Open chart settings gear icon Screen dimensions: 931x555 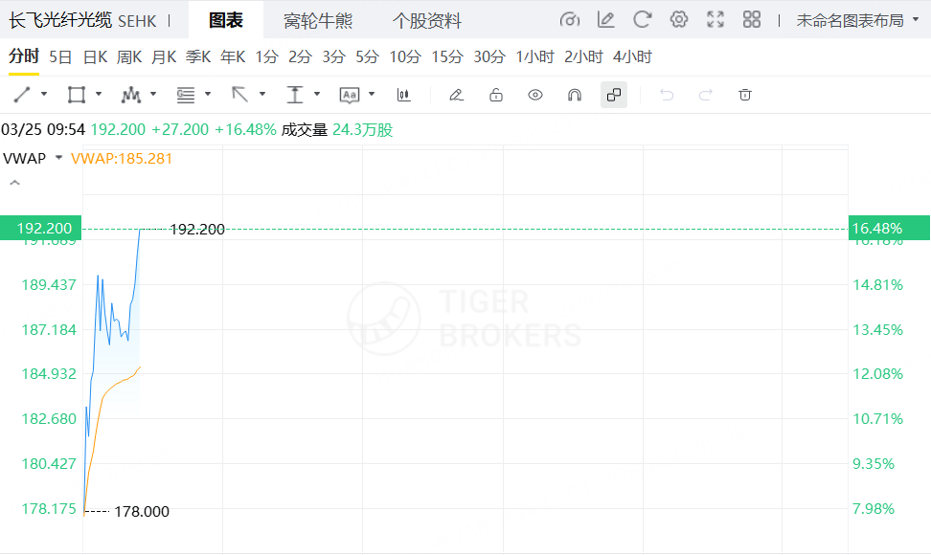coord(679,20)
